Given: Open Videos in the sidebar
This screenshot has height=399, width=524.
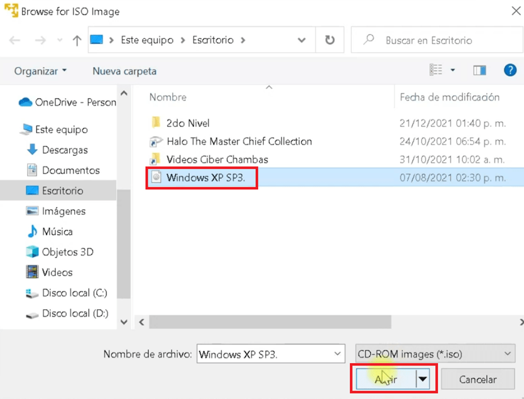Looking at the screenshot, I should point(49,272).
